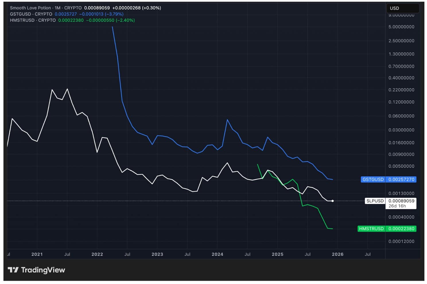Click the 2024 label on time axis
The height and width of the screenshot is (284, 427).
coord(217,254)
